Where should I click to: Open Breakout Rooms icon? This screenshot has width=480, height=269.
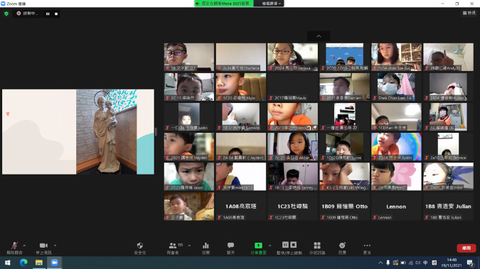pyautogui.click(x=317, y=248)
